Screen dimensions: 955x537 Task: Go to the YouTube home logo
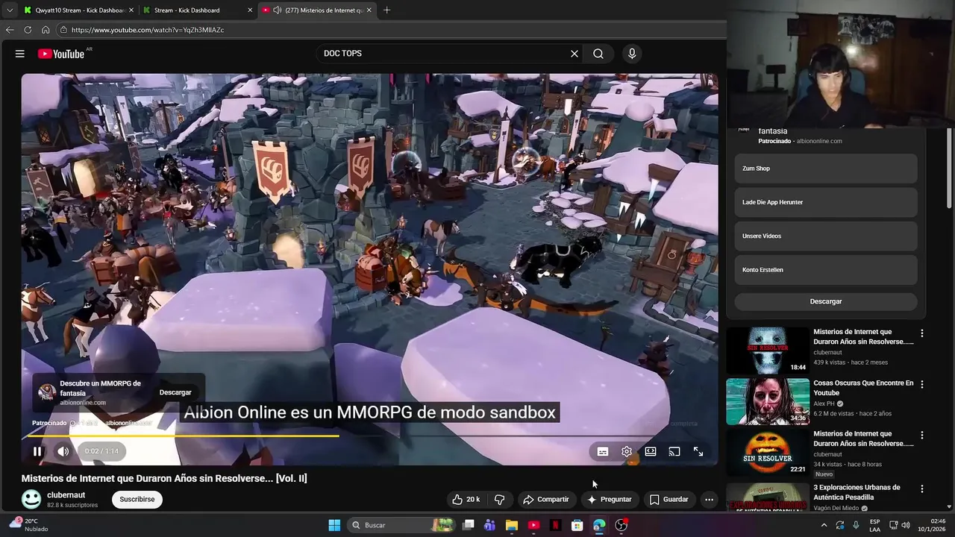click(x=61, y=54)
